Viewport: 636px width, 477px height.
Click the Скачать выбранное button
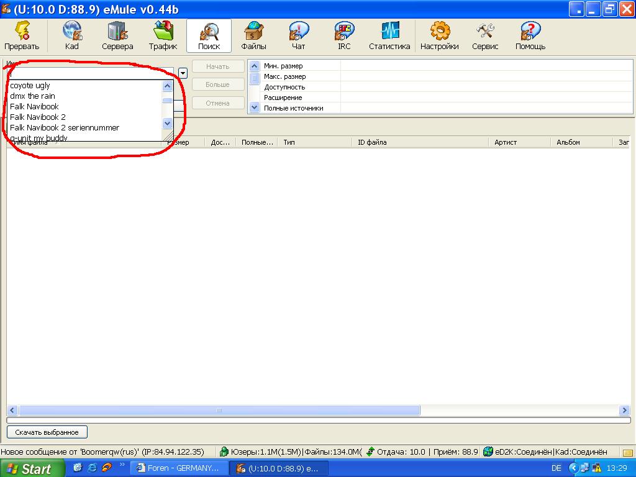[47, 432]
